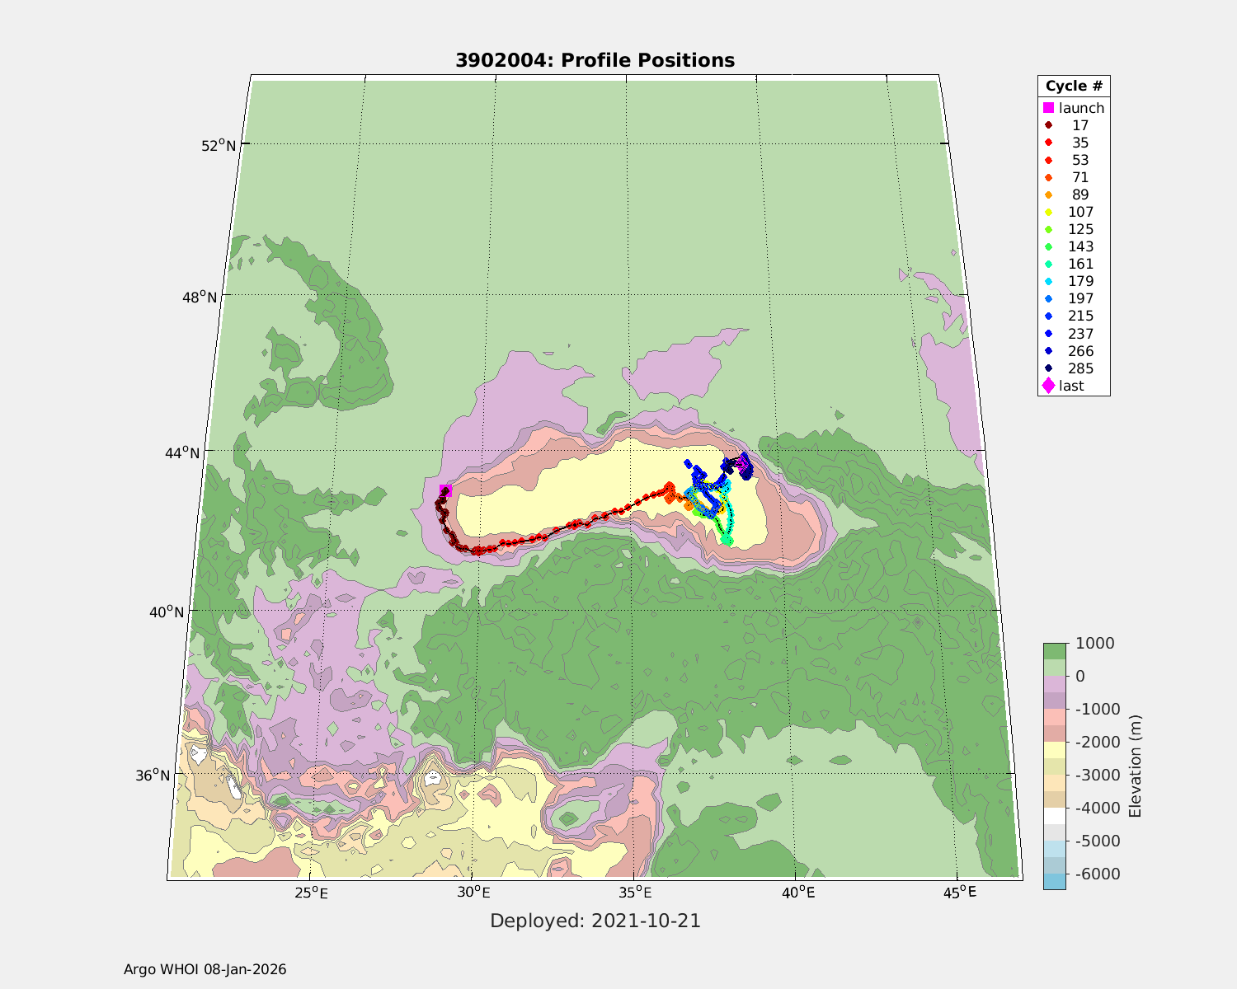Click the 52°N latitude axis label
Screen dimensions: 1237x989
click(219, 145)
